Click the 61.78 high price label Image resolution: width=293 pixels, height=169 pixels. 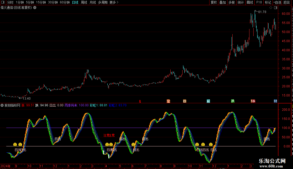[262, 12]
